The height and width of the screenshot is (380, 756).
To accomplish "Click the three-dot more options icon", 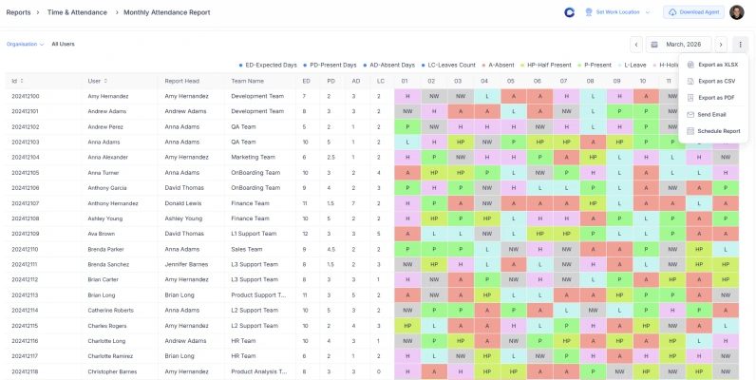I will [740, 45].
